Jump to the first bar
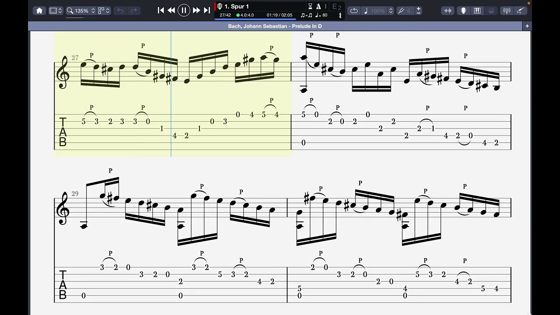560x315 pixels. 161,10
